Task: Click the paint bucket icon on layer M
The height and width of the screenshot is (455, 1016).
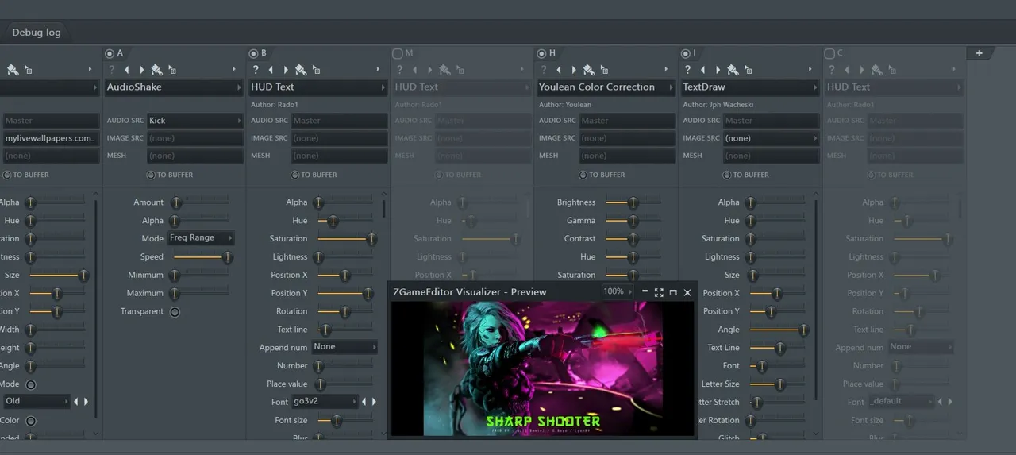Action: (x=444, y=70)
